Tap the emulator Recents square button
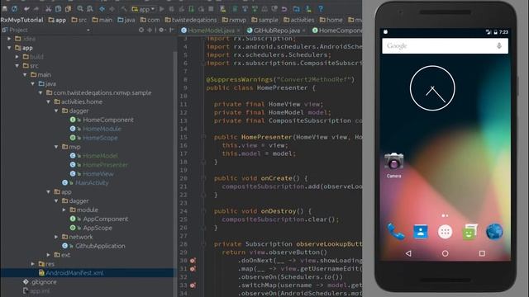Viewport: 529px width, 297px height. point(482,253)
